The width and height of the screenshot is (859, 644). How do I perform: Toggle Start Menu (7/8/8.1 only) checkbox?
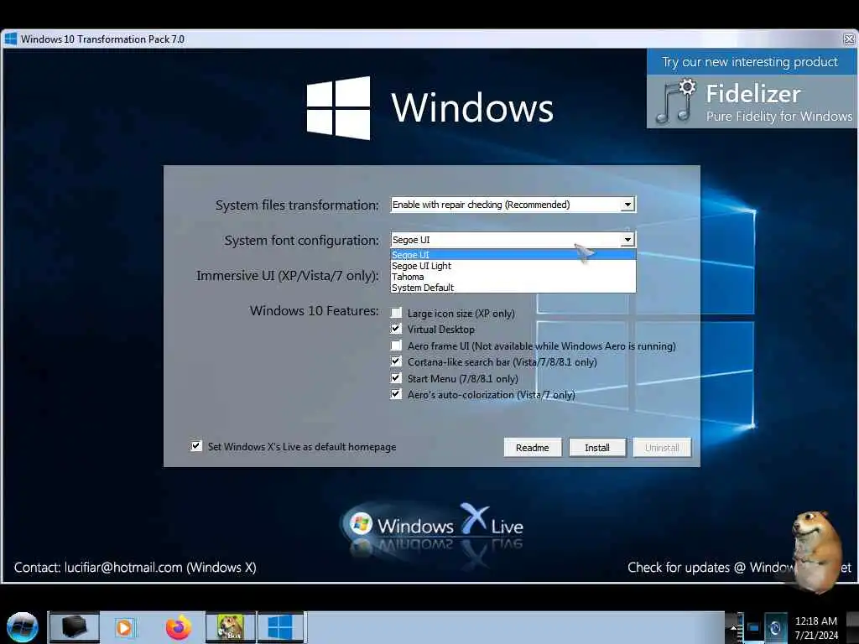tap(396, 378)
